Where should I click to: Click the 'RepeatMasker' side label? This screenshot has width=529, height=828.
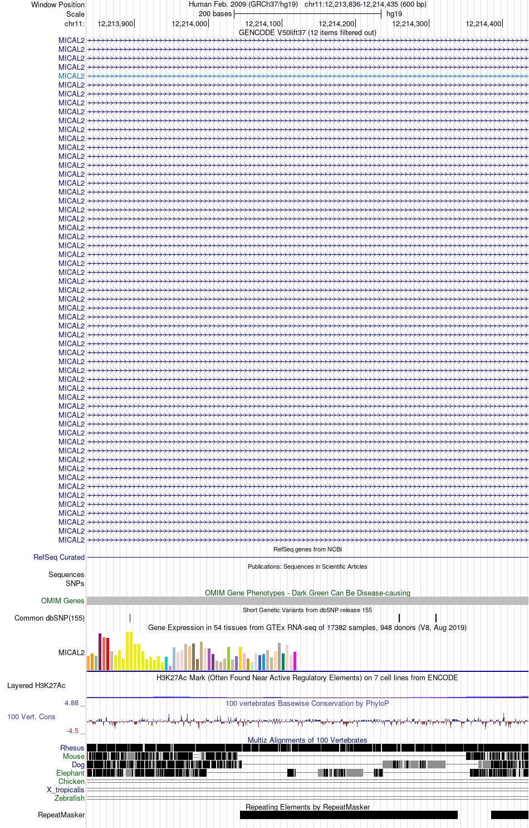tap(61, 815)
